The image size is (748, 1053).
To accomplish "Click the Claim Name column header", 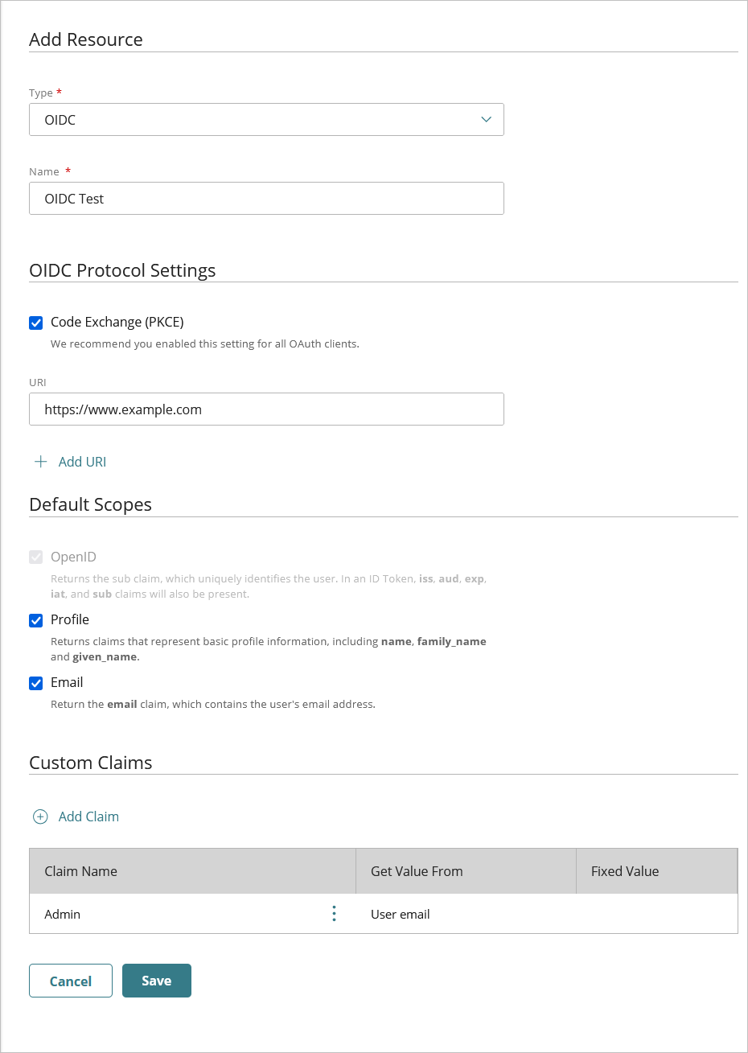I will pos(80,871).
